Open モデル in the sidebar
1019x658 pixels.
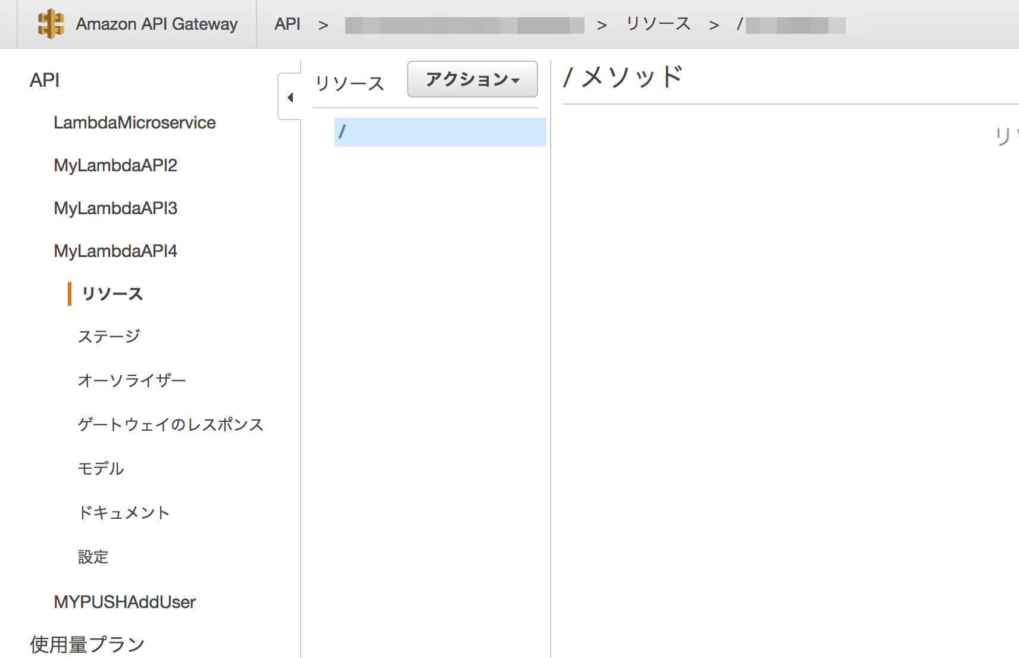(101, 469)
